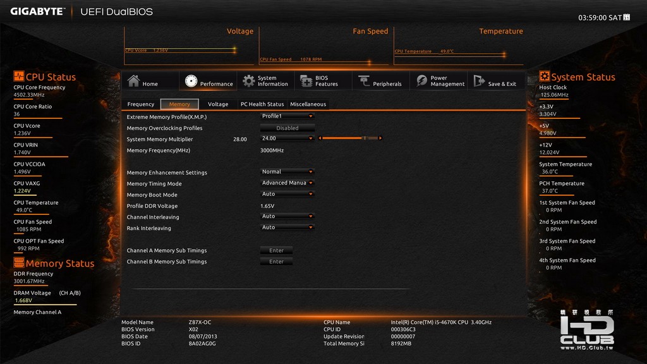The image size is (647, 364).
Task: Click the 1.65V Profile DDR Voltage value
Action: 267,206
